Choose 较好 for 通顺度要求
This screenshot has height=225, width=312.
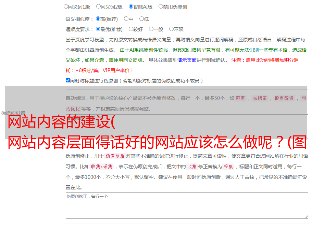pos(131,29)
